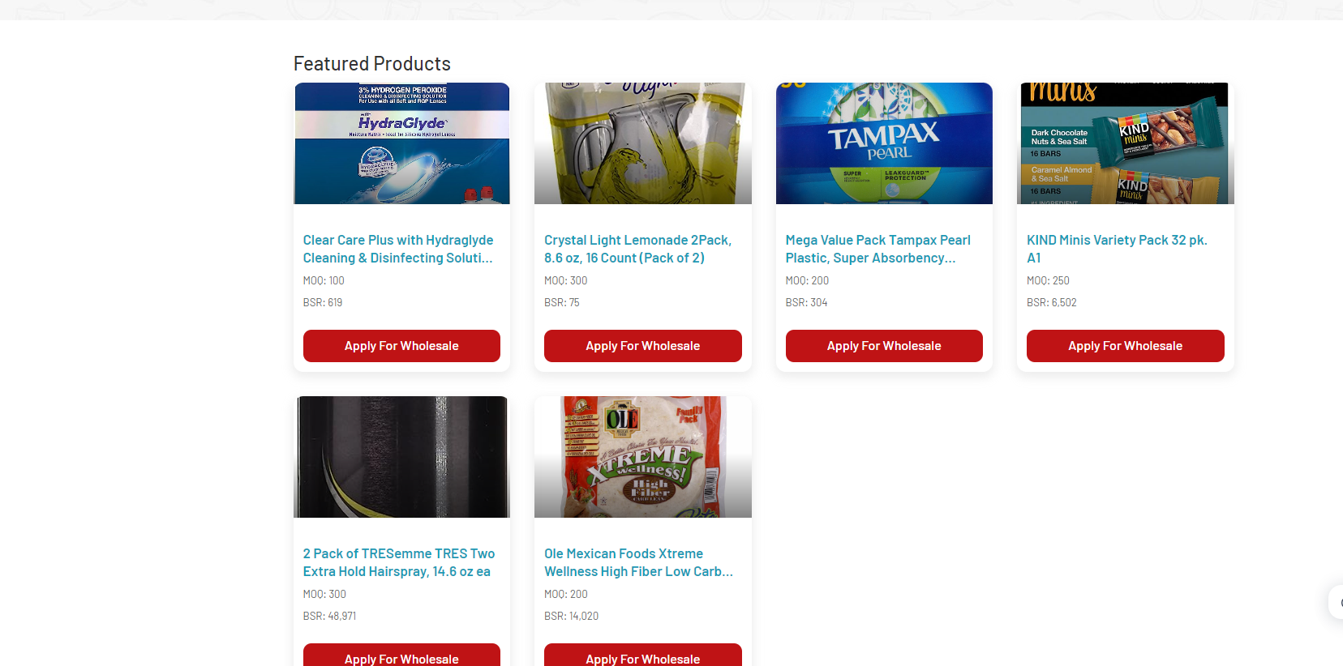This screenshot has width=1343, height=666.
Task: Apply for wholesale on Ole Mexican Foods
Action: click(643, 655)
